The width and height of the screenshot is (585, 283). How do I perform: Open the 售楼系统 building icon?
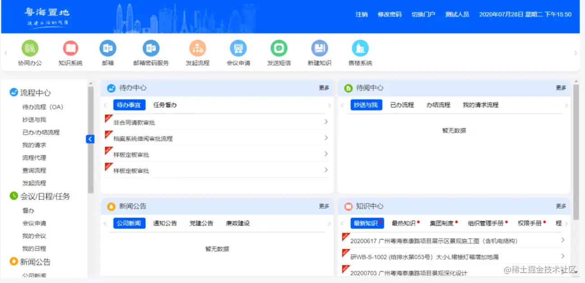click(x=360, y=48)
